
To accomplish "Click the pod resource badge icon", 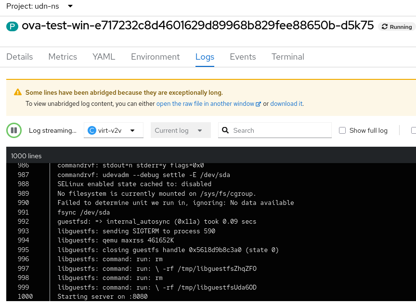I will pos(12,26).
